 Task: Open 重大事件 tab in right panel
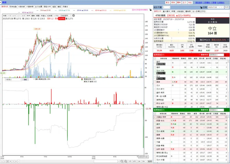[x=166, y=11]
